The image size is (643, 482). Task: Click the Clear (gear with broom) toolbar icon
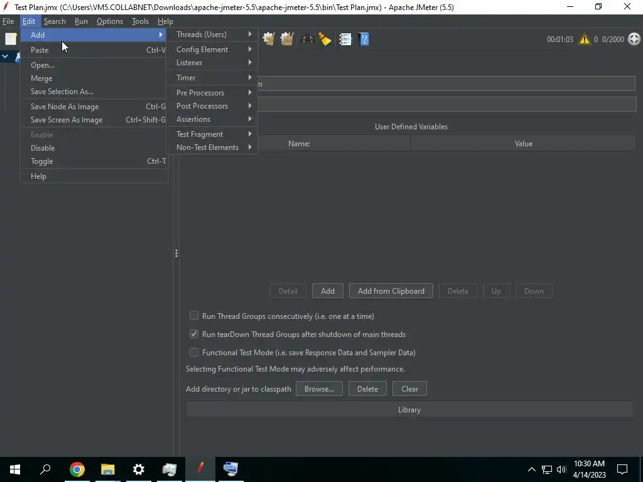click(x=269, y=39)
